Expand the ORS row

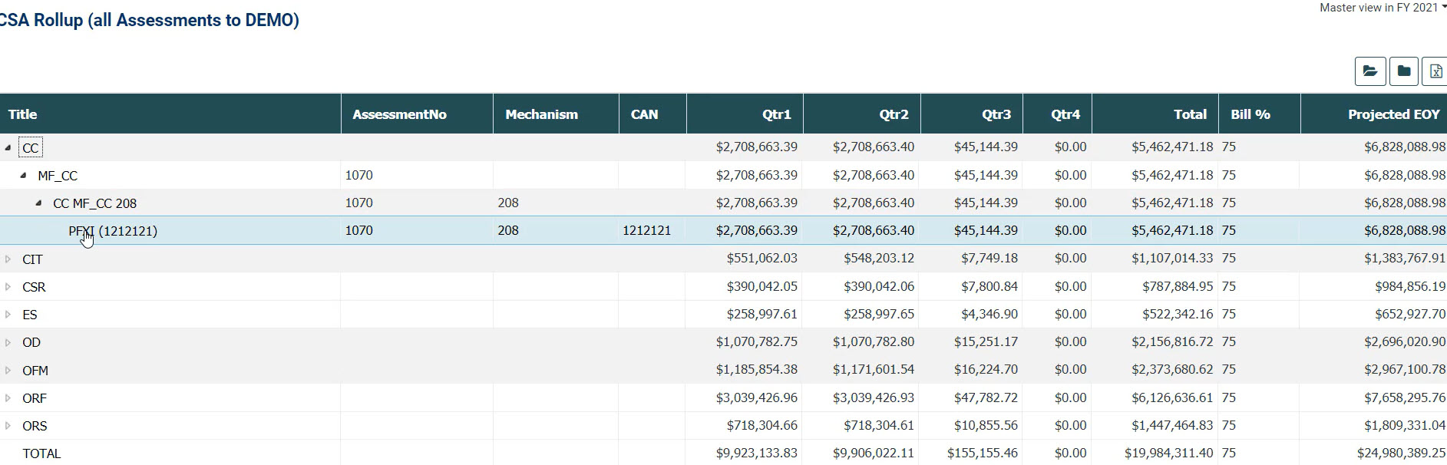click(8, 426)
